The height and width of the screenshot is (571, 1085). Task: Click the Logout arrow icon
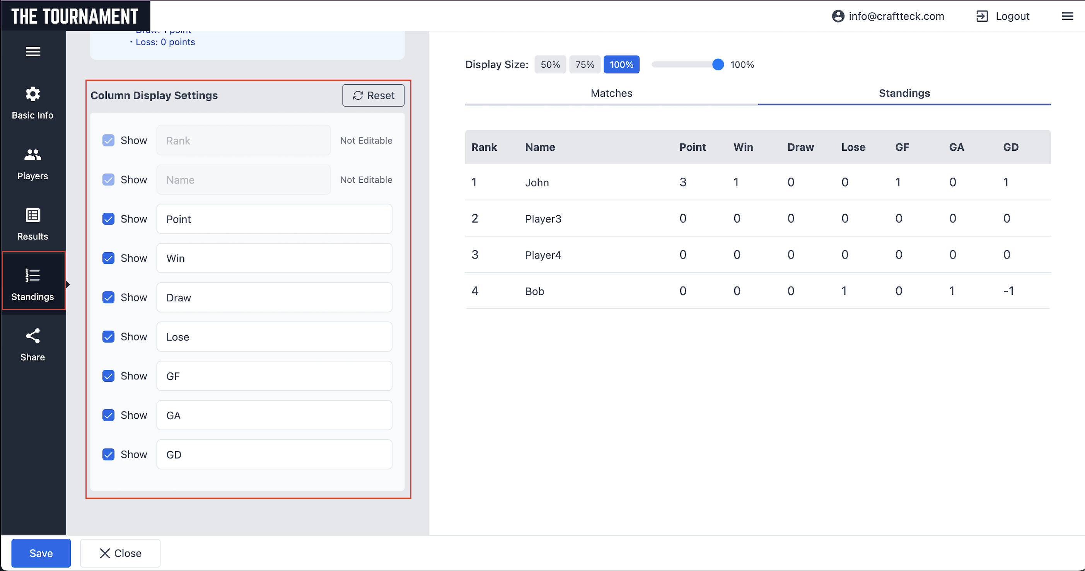[982, 16]
